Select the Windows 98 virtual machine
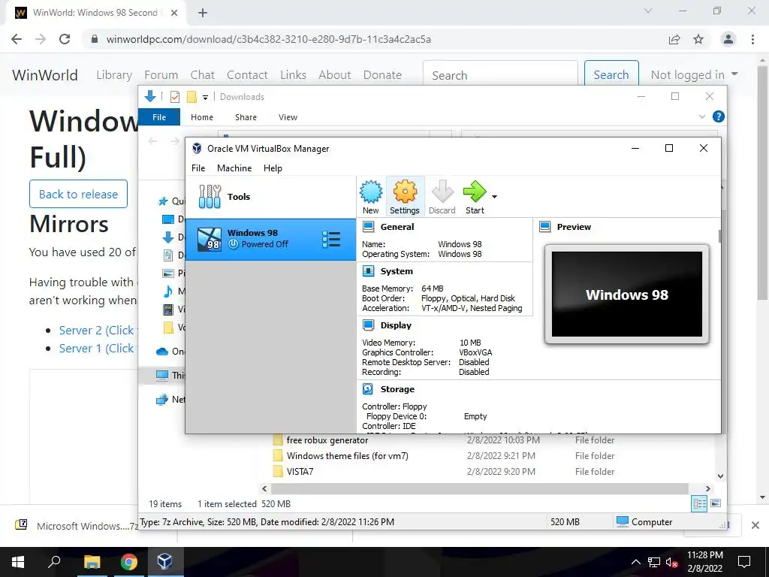The width and height of the screenshot is (769, 577). 270,239
